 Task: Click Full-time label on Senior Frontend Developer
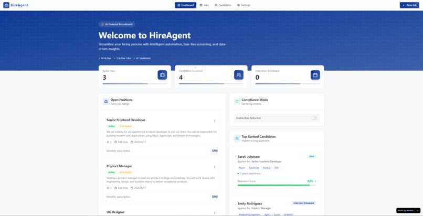point(122,142)
